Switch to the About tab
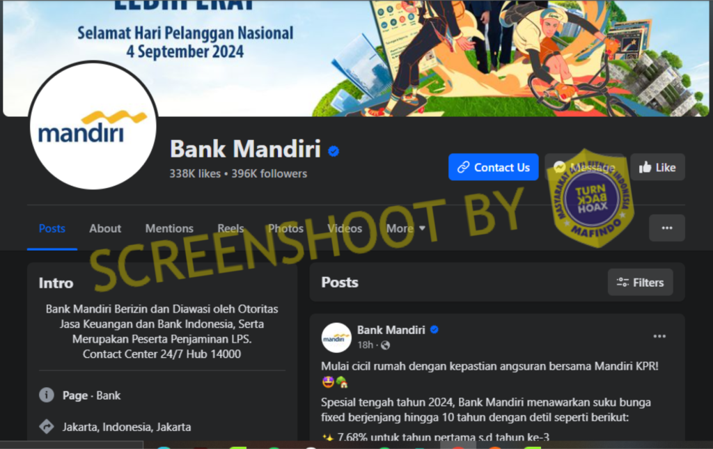Viewport: 713px width, 449px height. (x=105, y=228)
